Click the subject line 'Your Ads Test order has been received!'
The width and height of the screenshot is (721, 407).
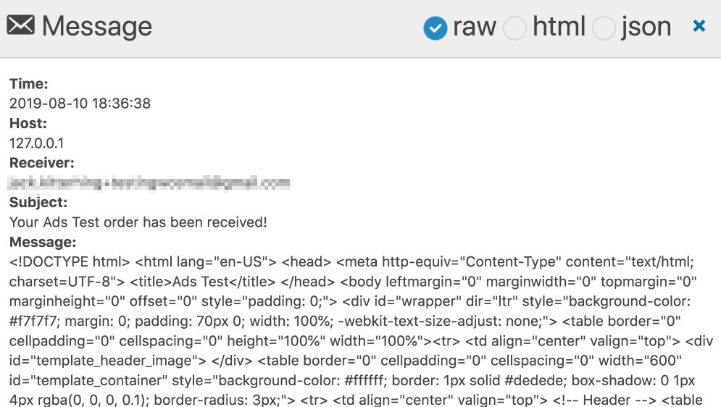(x=138, y=222)
